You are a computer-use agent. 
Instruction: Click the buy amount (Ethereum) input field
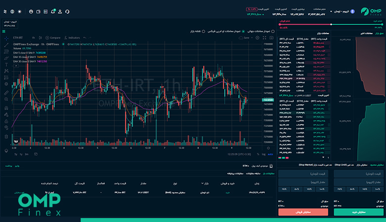click(358, 182)
